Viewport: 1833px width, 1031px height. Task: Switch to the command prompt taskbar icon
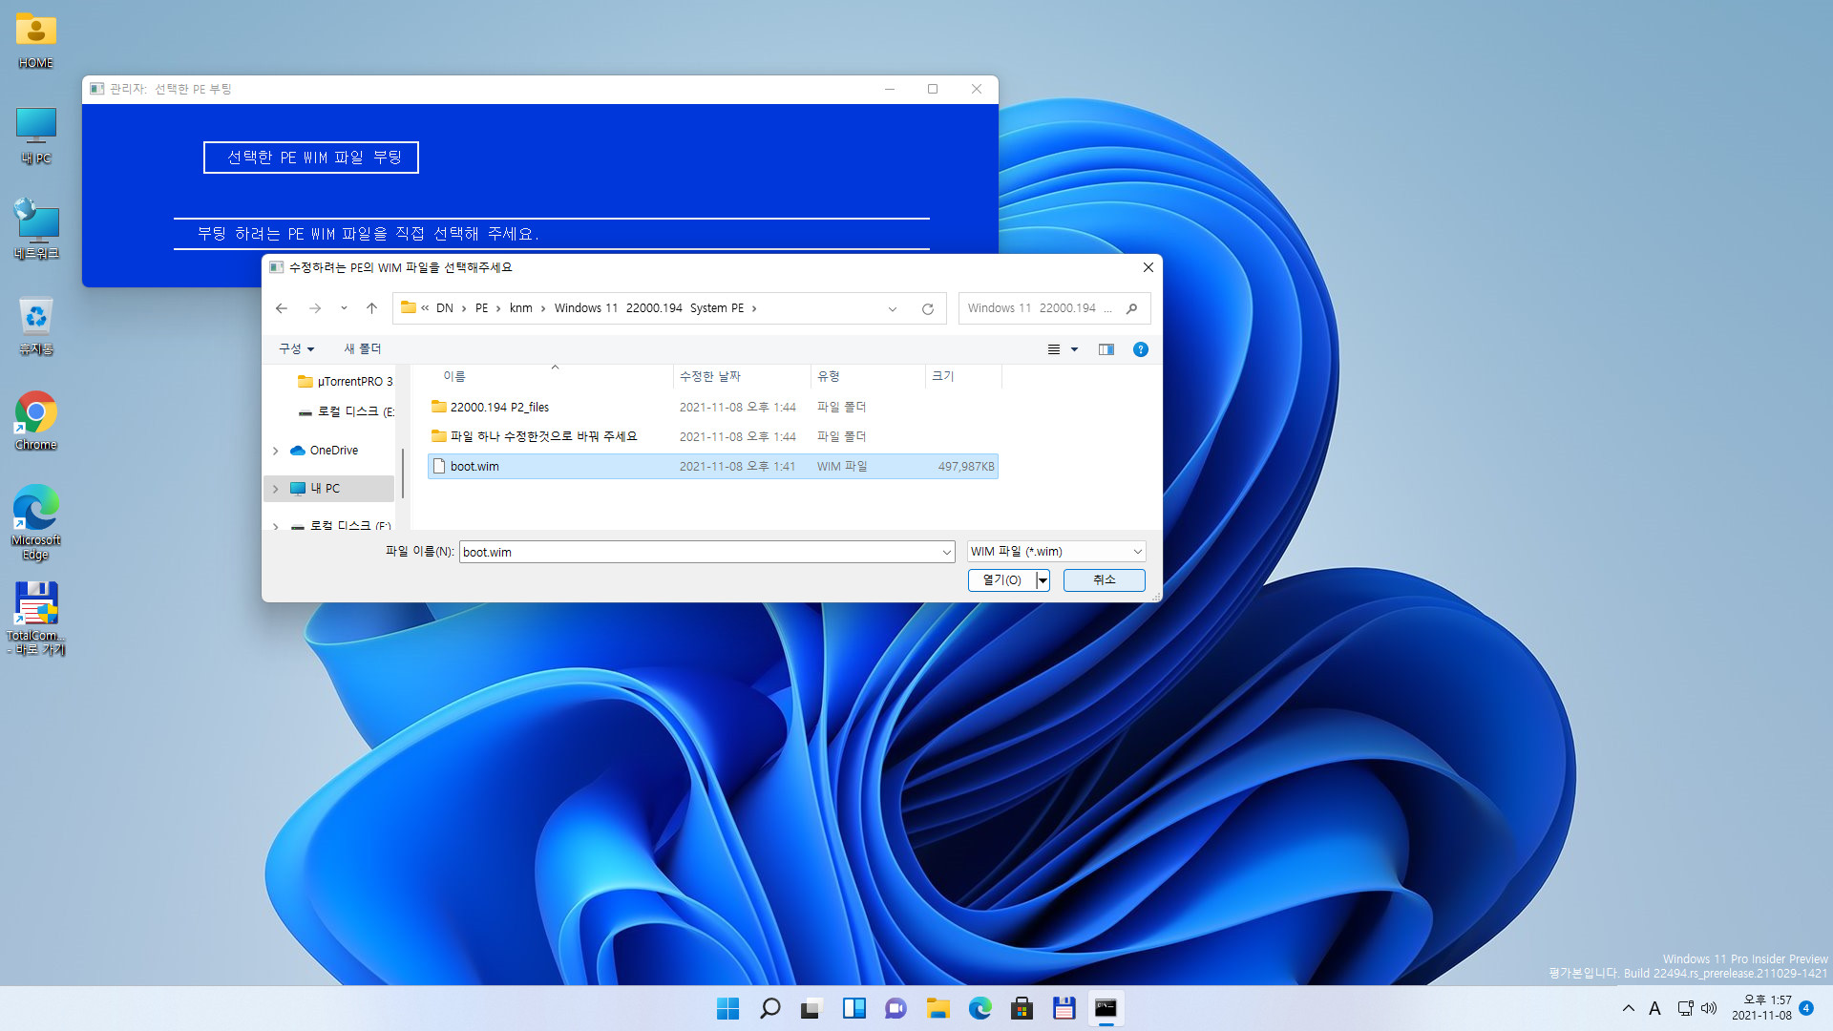click(1106, 1009)
